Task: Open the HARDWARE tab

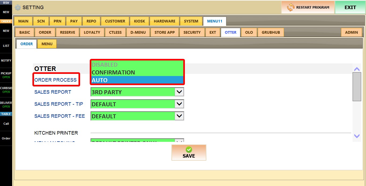Action: (x=165, y=21)
